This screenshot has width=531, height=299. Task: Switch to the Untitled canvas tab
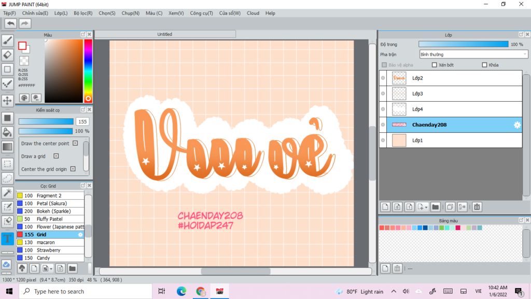(165, 34)
